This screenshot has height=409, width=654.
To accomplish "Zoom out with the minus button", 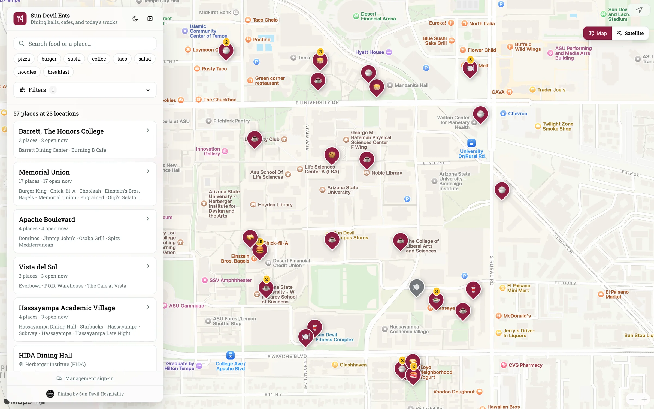I will (632, 399).
